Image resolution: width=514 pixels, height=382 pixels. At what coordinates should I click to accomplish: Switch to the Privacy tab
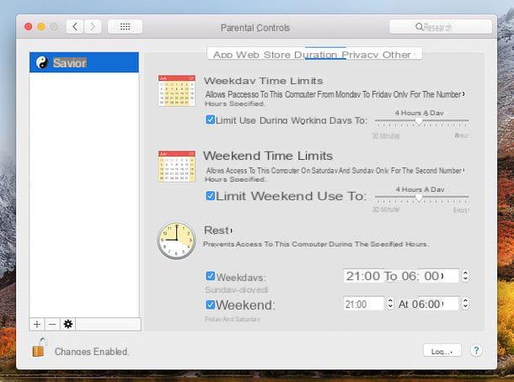point(360,55)
